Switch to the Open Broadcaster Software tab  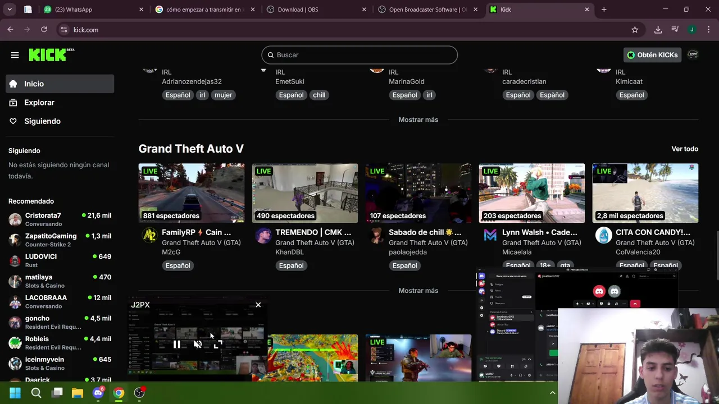[x=428, y=10]
